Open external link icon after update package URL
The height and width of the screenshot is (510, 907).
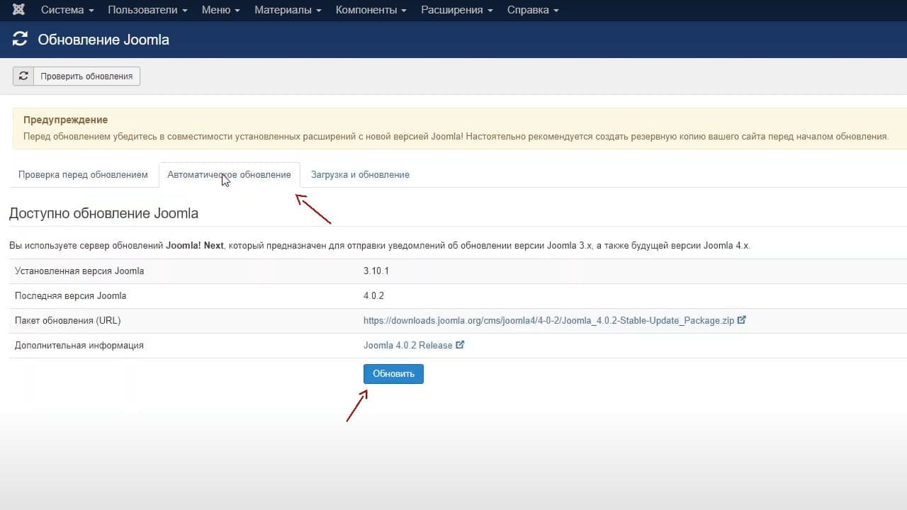pos(742,320)
